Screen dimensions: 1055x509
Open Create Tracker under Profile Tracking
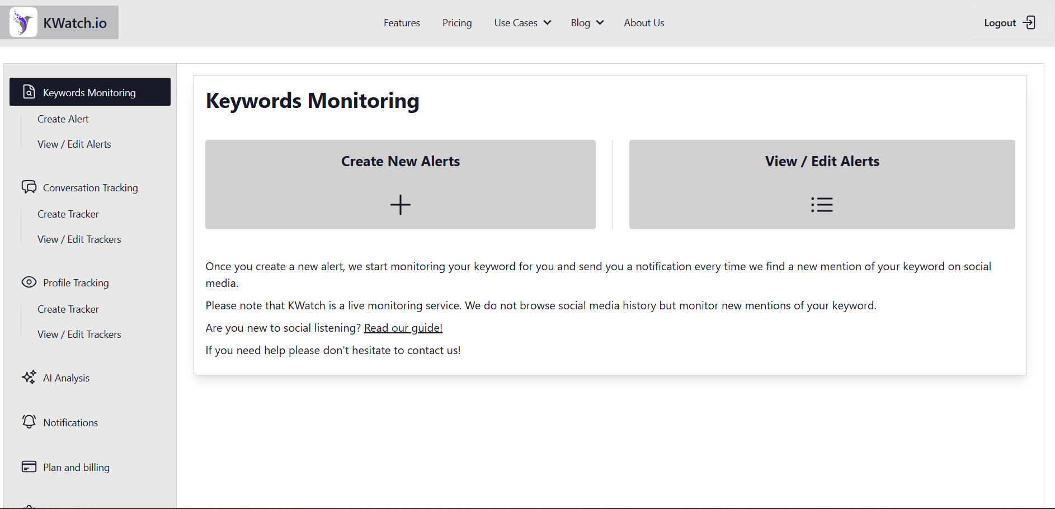pos(68,309)
